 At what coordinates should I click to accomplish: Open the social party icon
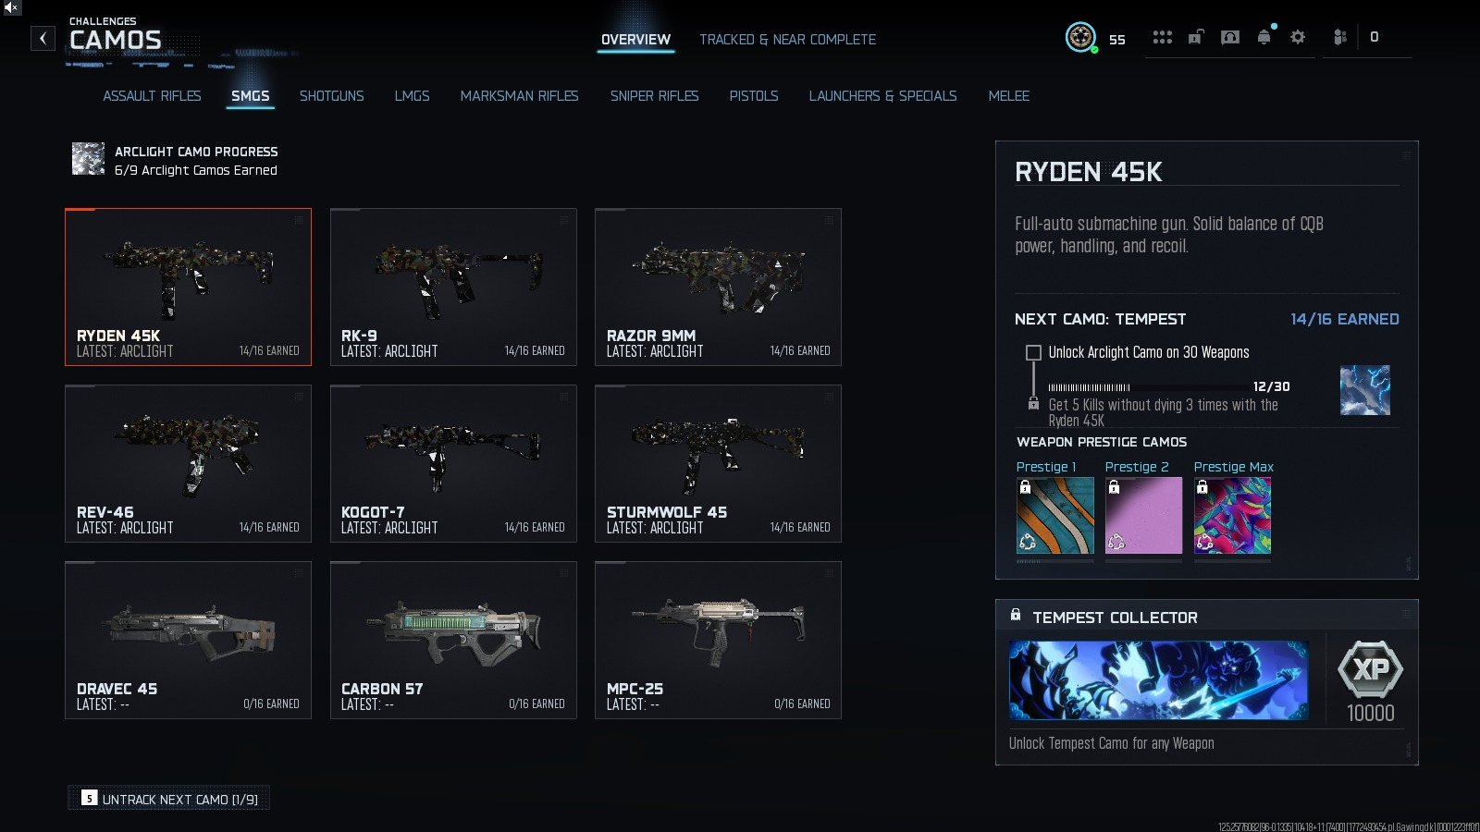tap(1339, 37)
